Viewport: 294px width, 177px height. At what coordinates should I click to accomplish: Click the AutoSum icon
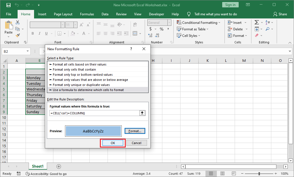tap(258, 22)
